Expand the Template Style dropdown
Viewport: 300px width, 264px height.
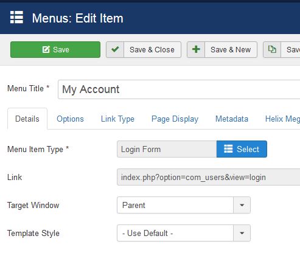pyautogui.click(x=184, y=233)
